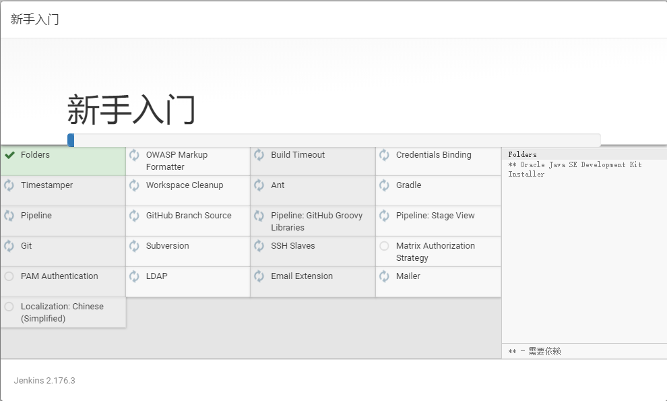Click the sync icon next to Pipeline
This screenshot has height=401, width=667.
(x=9, y=216)
